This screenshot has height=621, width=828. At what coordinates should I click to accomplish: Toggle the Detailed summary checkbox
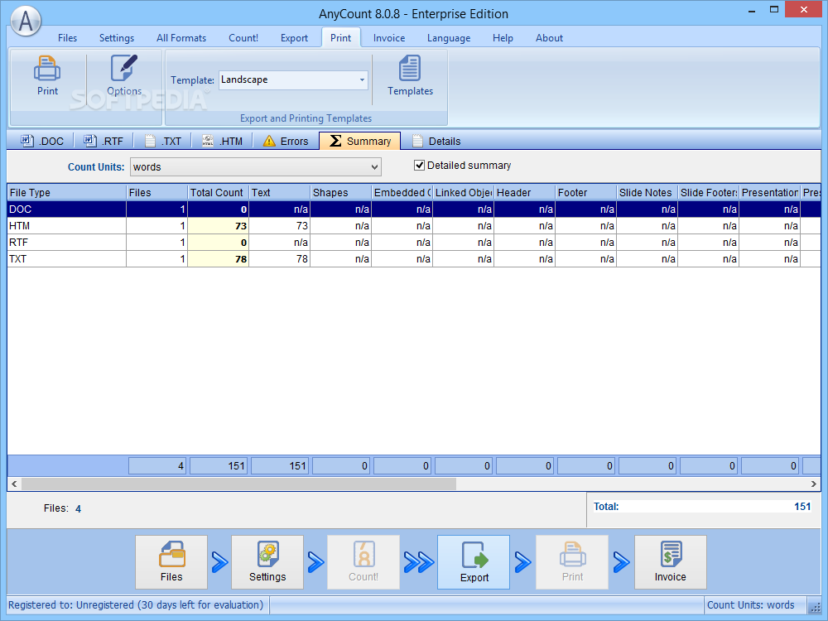419,166
